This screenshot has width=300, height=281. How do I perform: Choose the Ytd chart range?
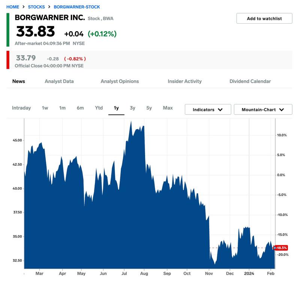click(99, 108)
